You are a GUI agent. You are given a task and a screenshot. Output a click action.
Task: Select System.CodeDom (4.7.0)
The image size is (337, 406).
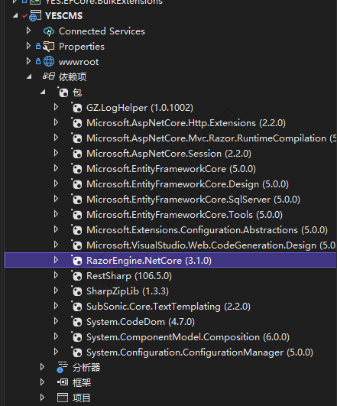[141, 322]
